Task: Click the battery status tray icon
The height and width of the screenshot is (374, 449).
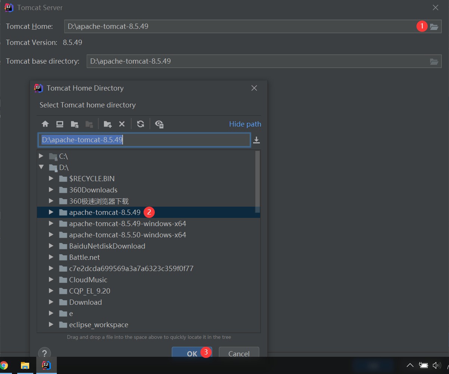Action: (423, 365)
